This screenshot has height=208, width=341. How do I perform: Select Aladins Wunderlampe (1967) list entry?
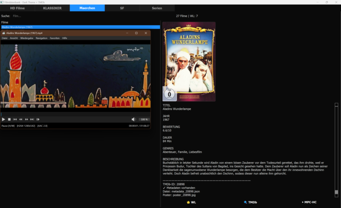pyautogui.click(x=81, y=27)
